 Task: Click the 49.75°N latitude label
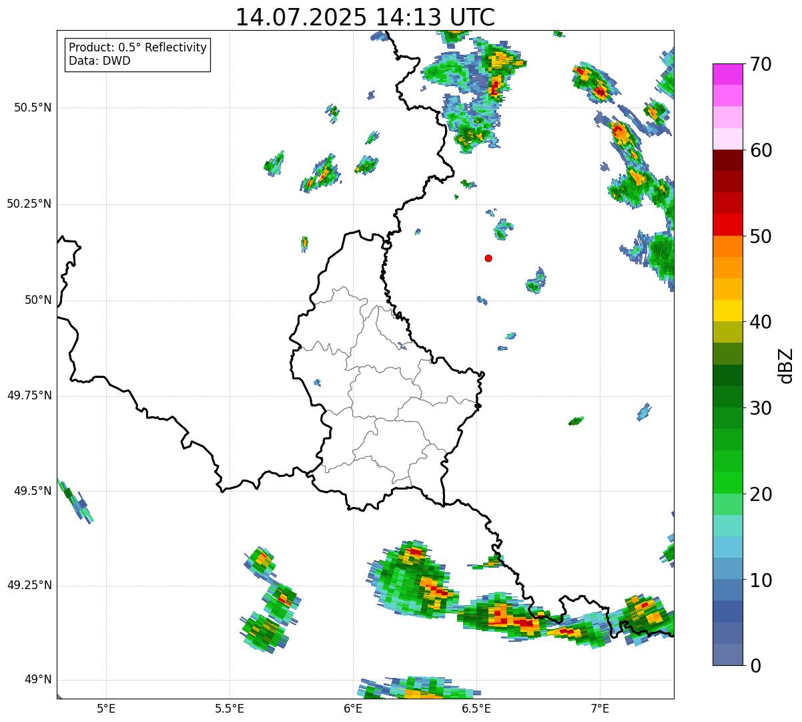pyautogui.click(x=29, y=395)
